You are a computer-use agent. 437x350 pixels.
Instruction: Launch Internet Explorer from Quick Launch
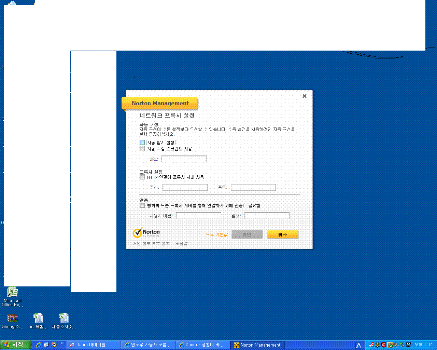tap(39, 345)
